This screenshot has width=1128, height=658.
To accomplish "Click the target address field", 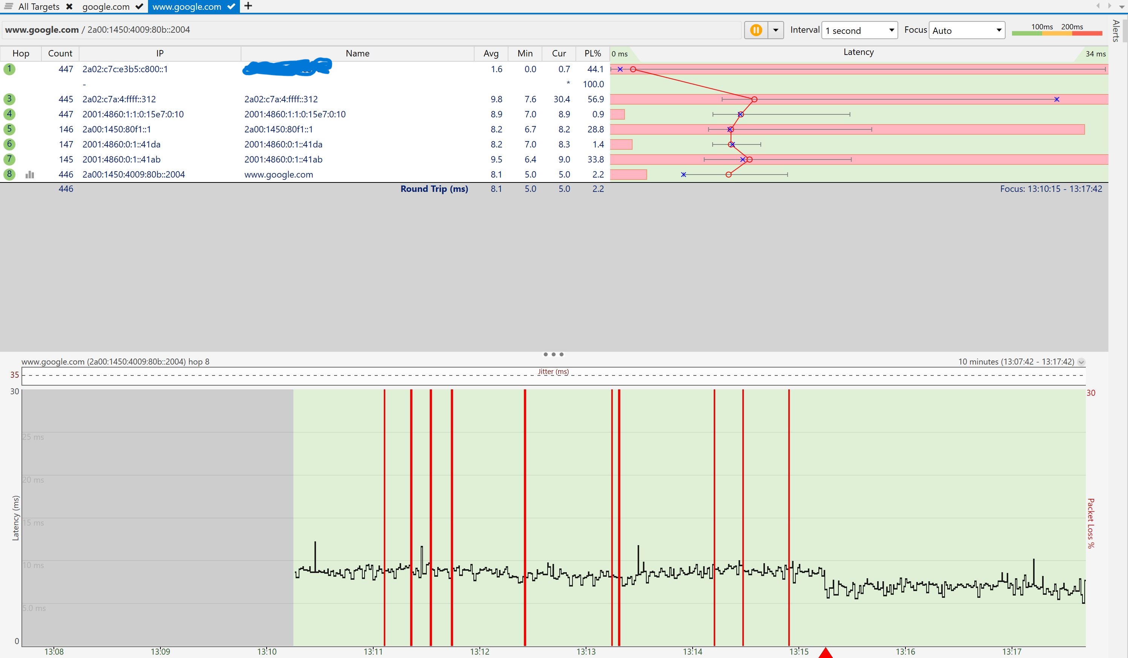I will [371, 30].
